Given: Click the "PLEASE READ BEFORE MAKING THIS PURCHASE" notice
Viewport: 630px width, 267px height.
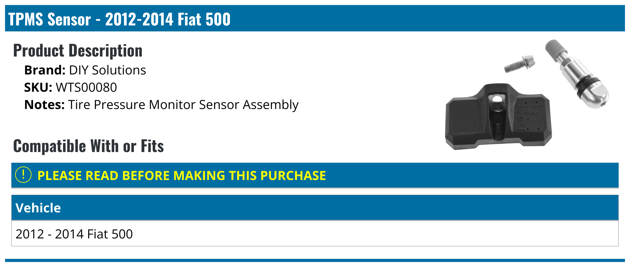Looking at the screenshot, I should click(x=181, y=176).
